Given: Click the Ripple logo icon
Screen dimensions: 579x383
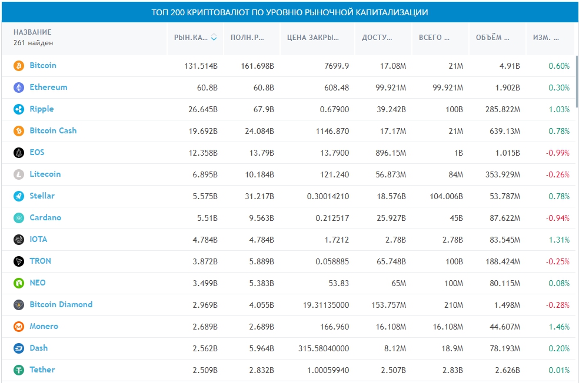Looking at the screenshot, I should click(19, 109).
